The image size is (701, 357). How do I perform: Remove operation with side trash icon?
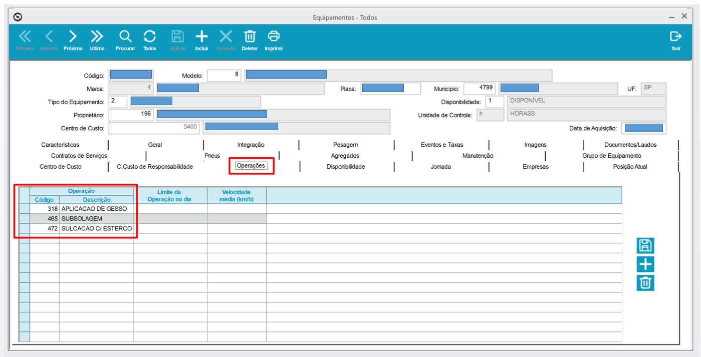[645, 283]
